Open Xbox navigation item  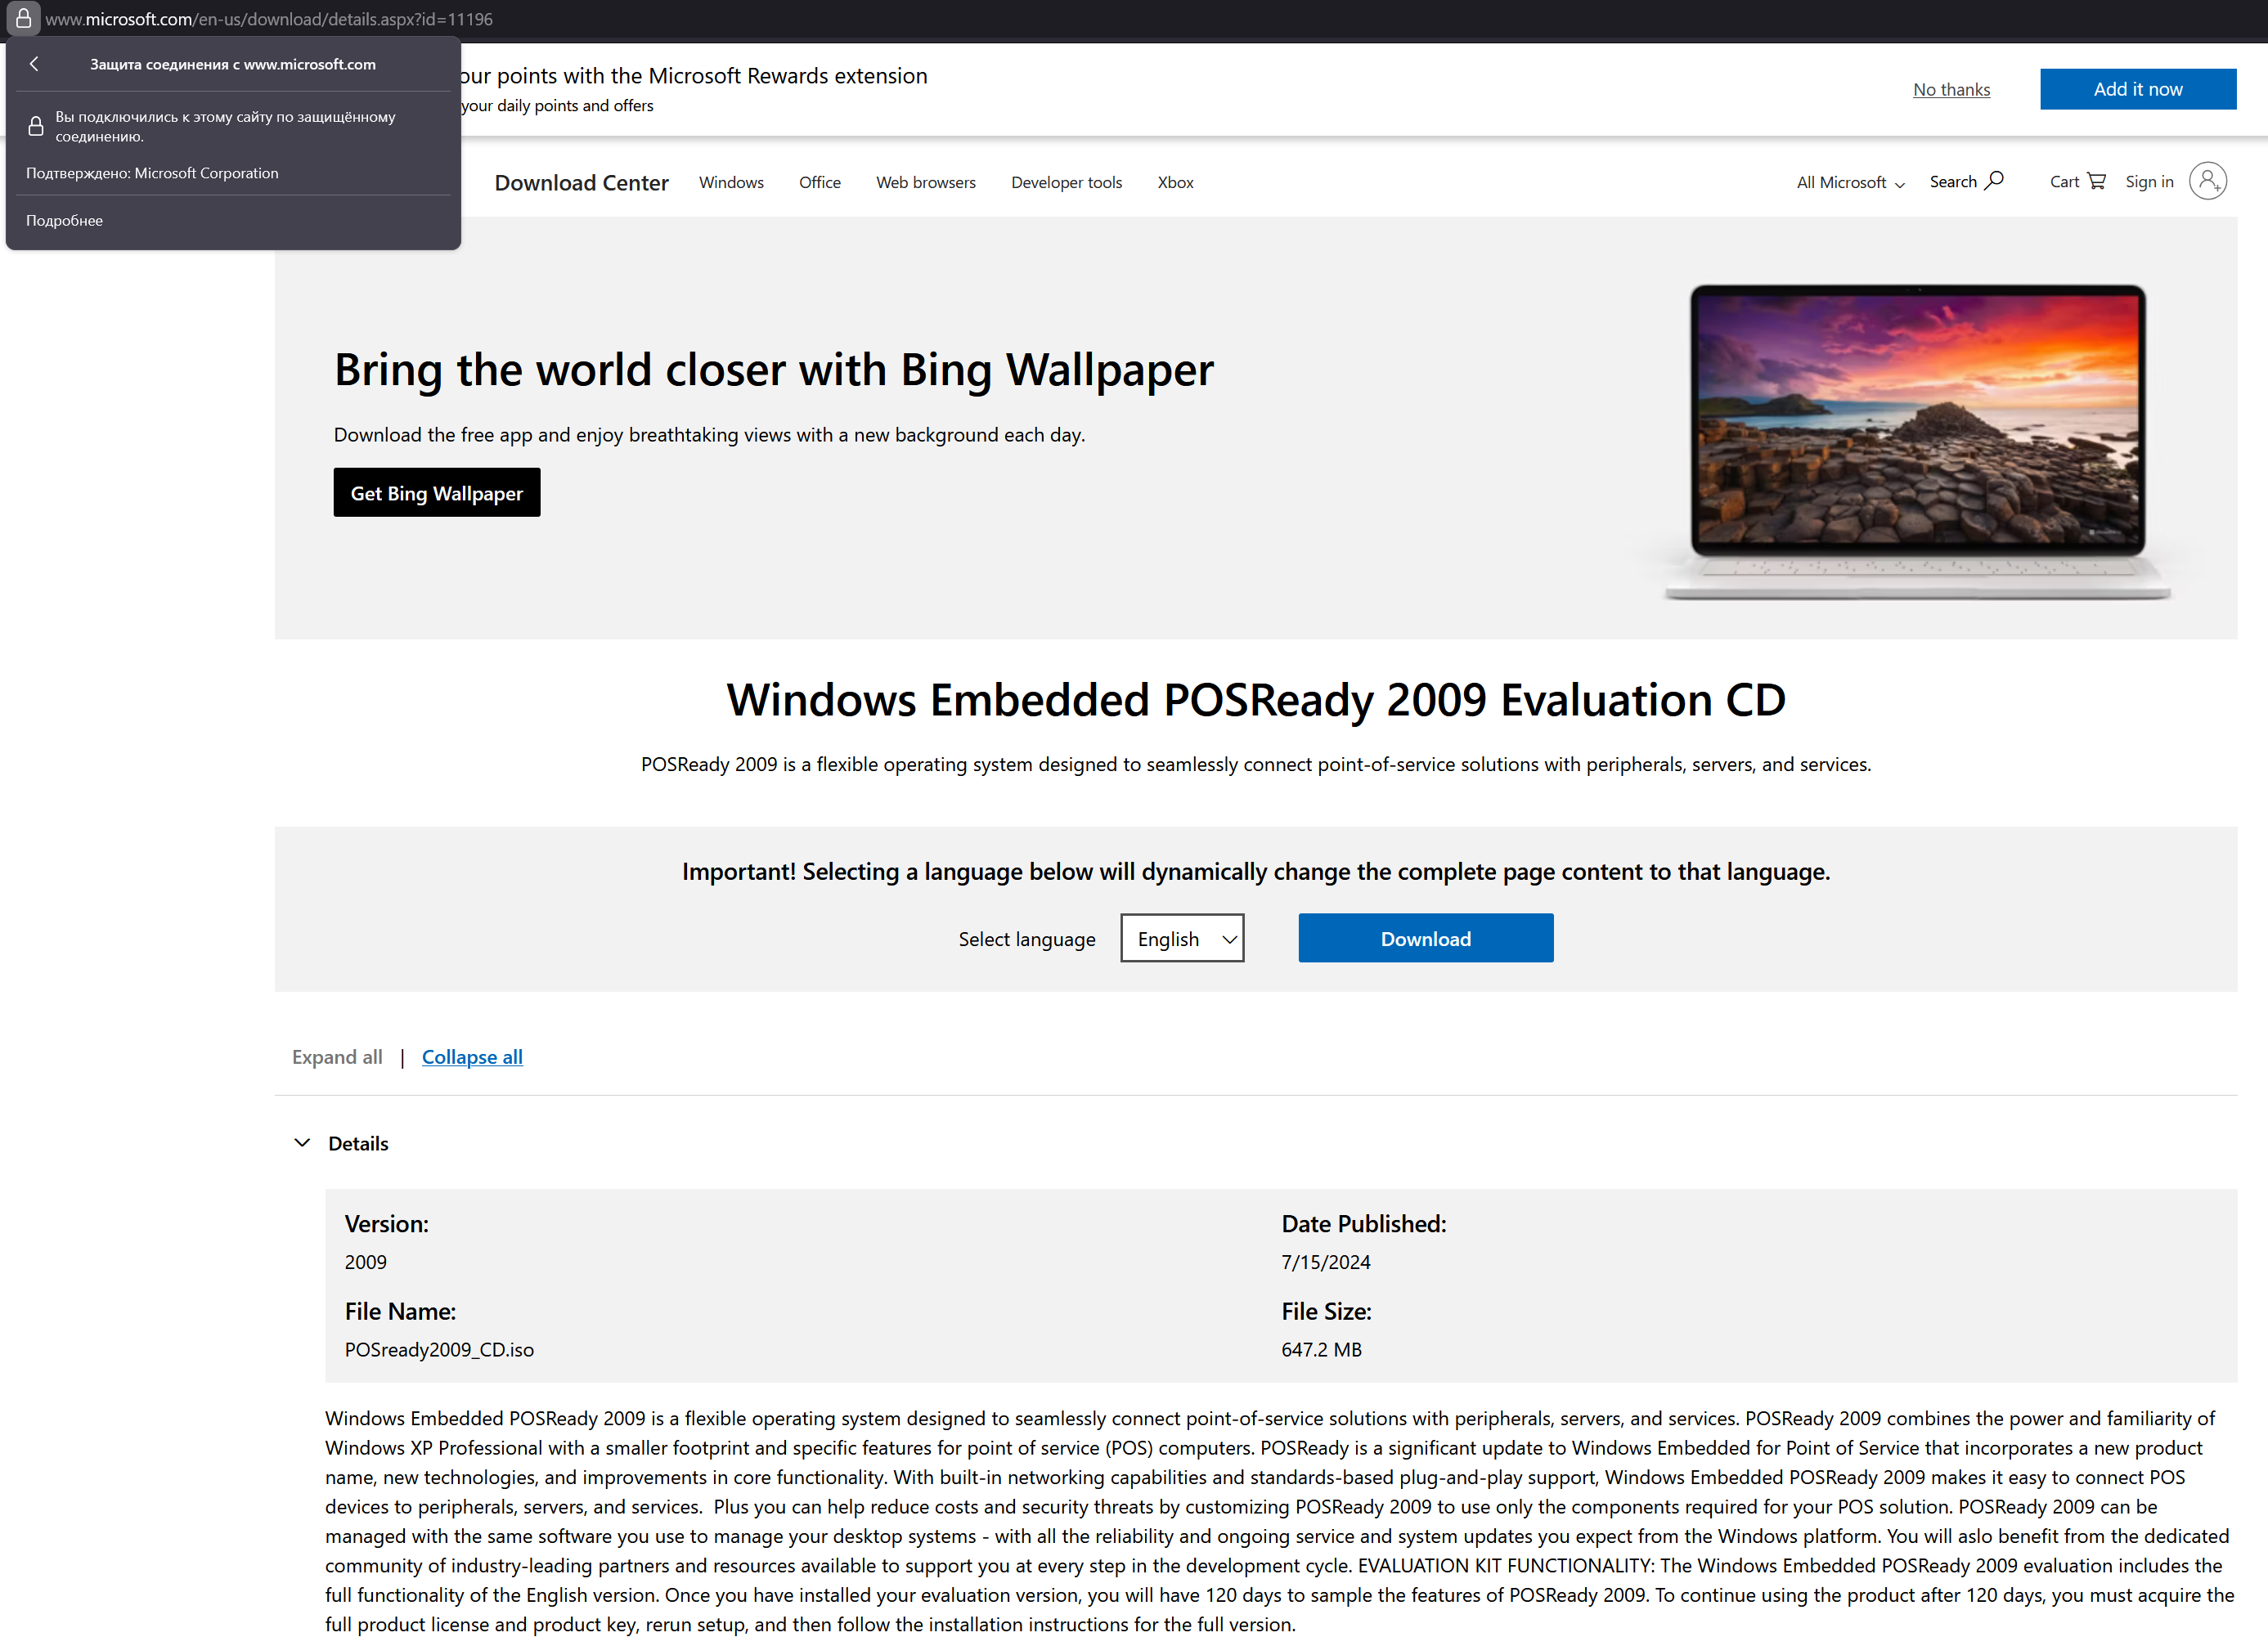(1175, 182)
